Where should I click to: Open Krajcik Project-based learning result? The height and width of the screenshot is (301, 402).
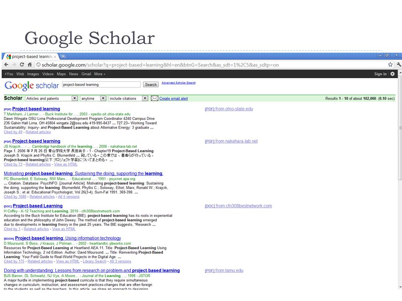tap(36, 141)
